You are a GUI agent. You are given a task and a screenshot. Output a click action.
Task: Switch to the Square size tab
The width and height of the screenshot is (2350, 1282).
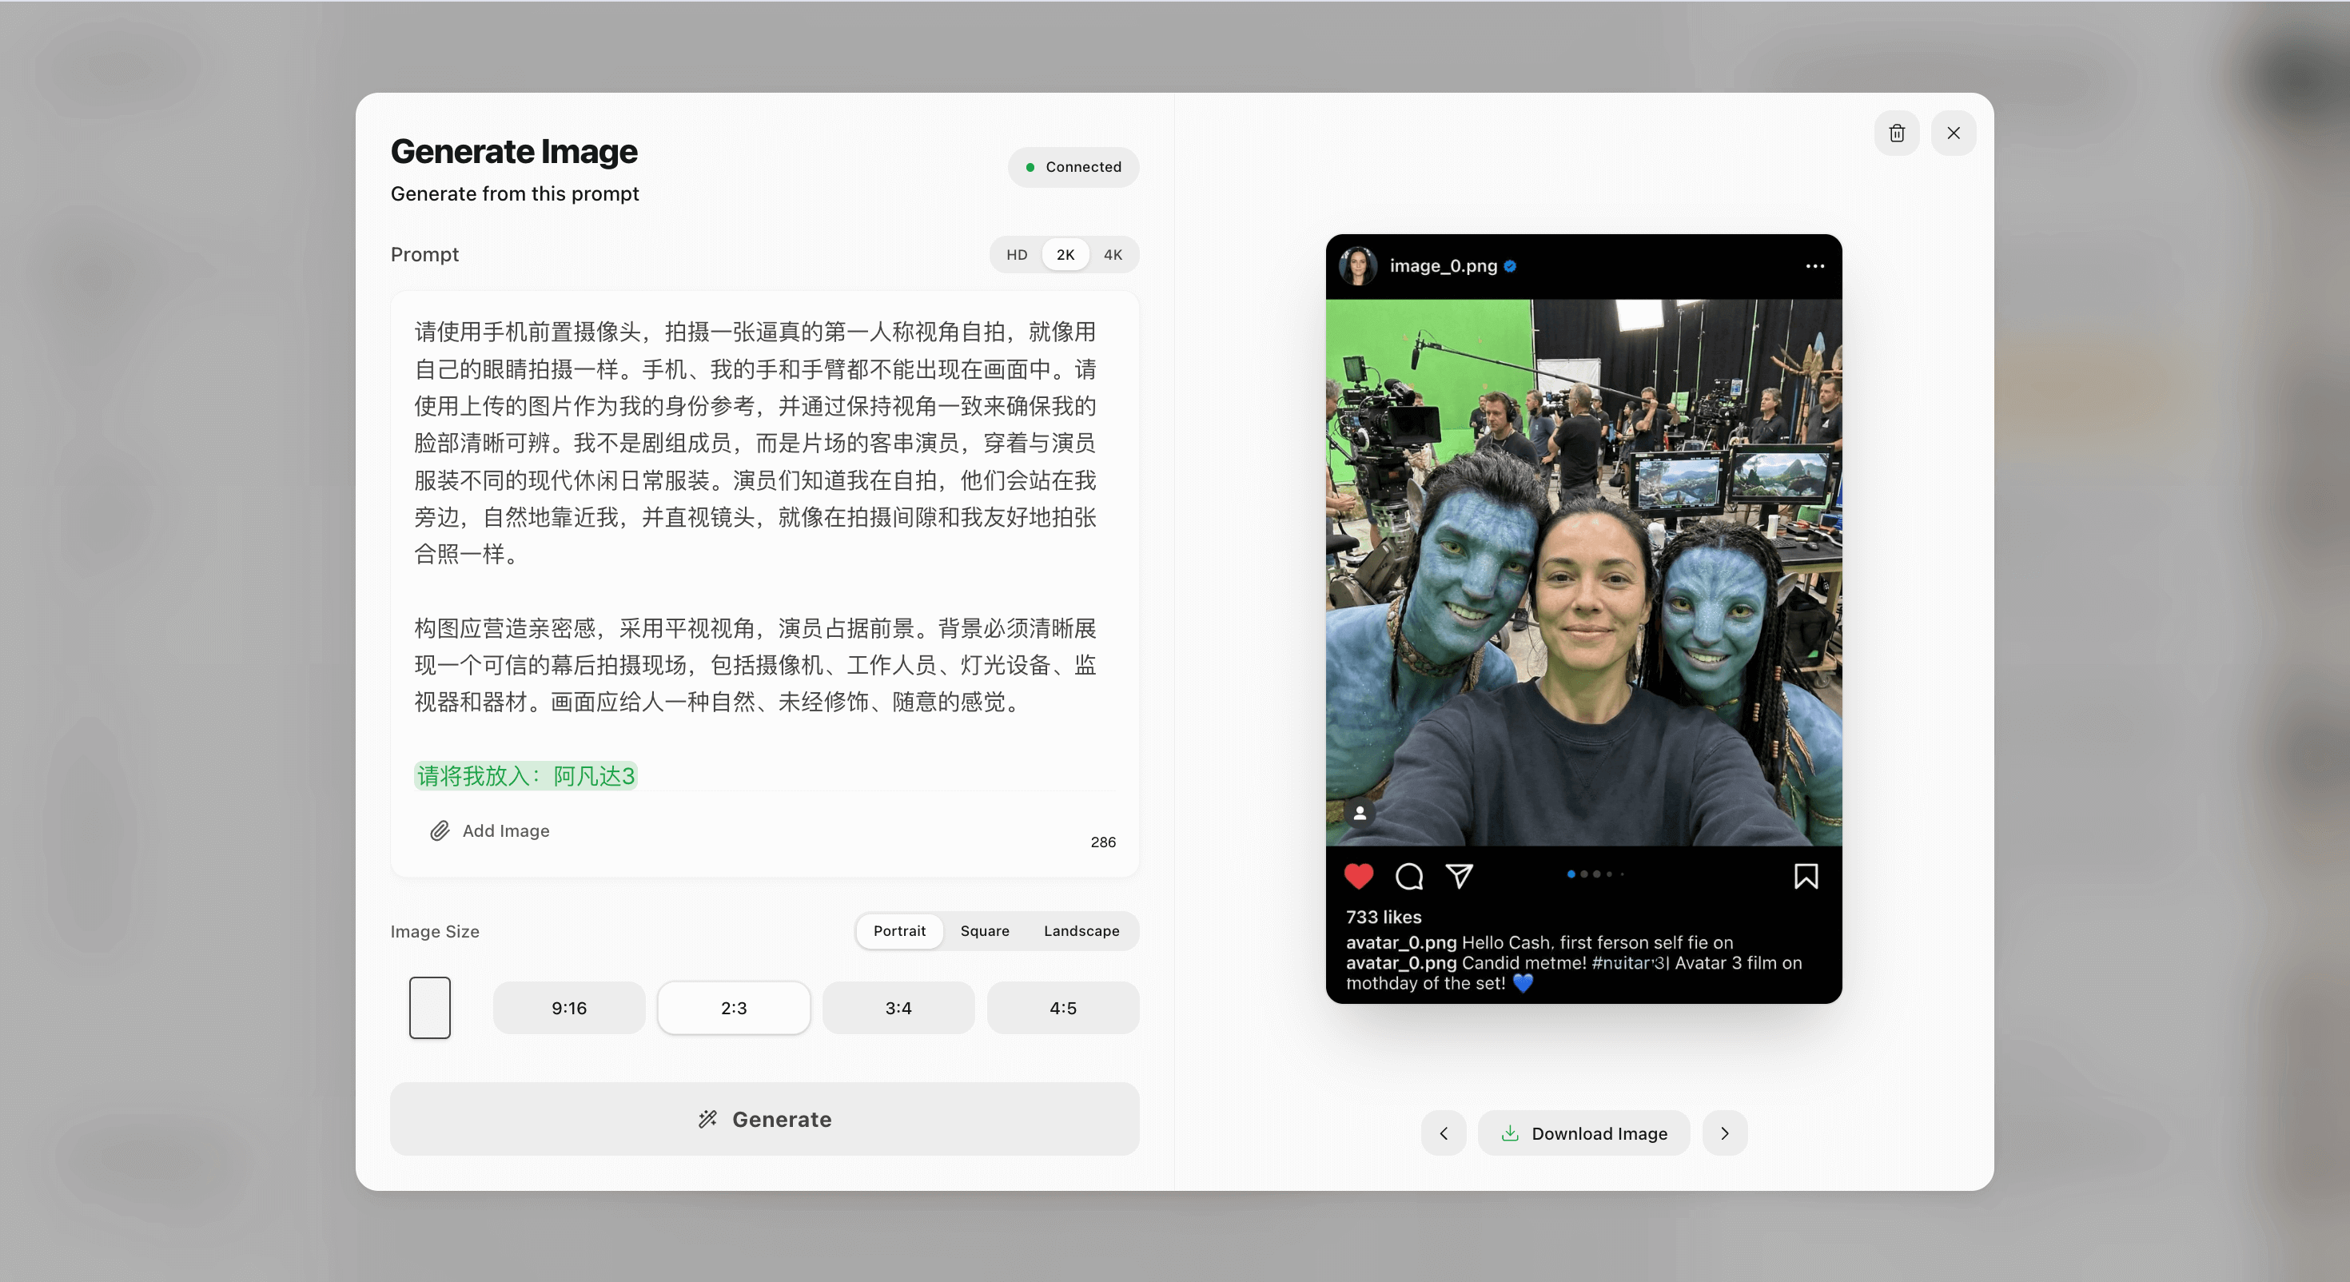984,930
